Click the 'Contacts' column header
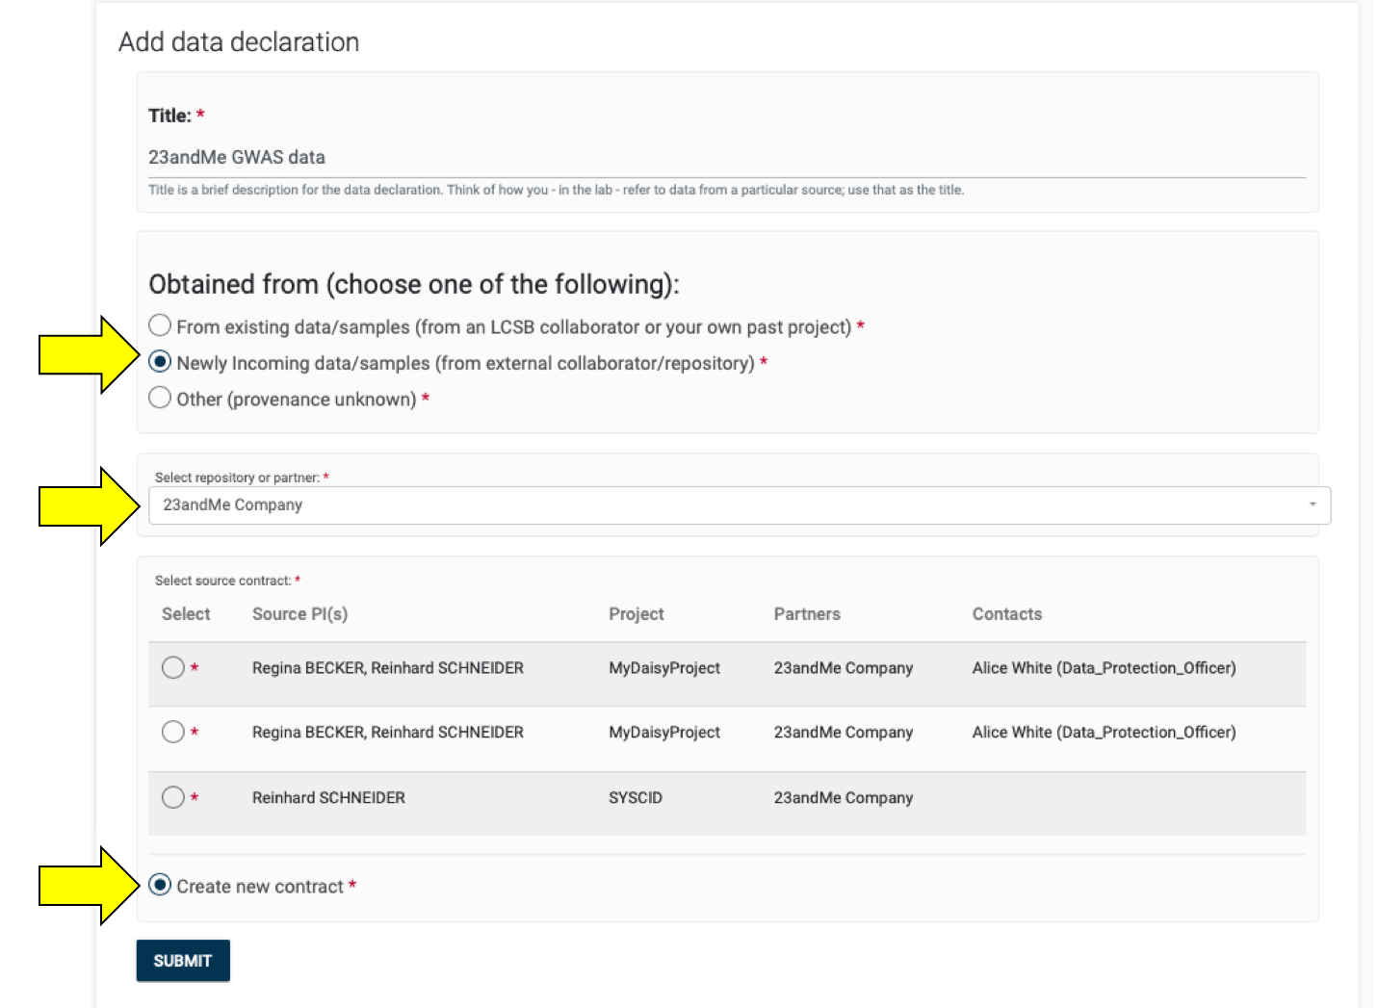The height and width of the screenshot is (1008, 1378). (x=1006, y=614)
